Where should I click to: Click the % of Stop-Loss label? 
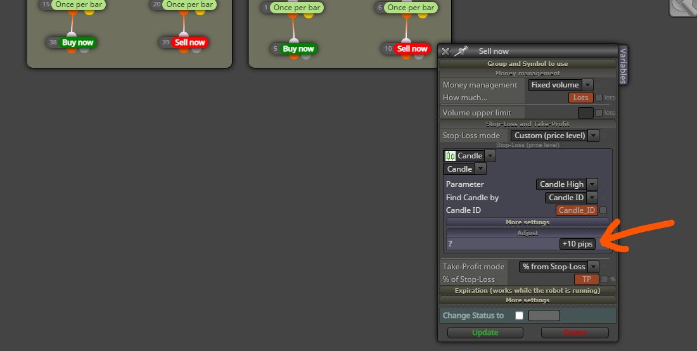(x=468, y=279)
